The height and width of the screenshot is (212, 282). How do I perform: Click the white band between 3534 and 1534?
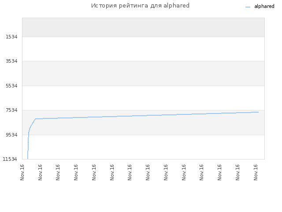(143, 49)
